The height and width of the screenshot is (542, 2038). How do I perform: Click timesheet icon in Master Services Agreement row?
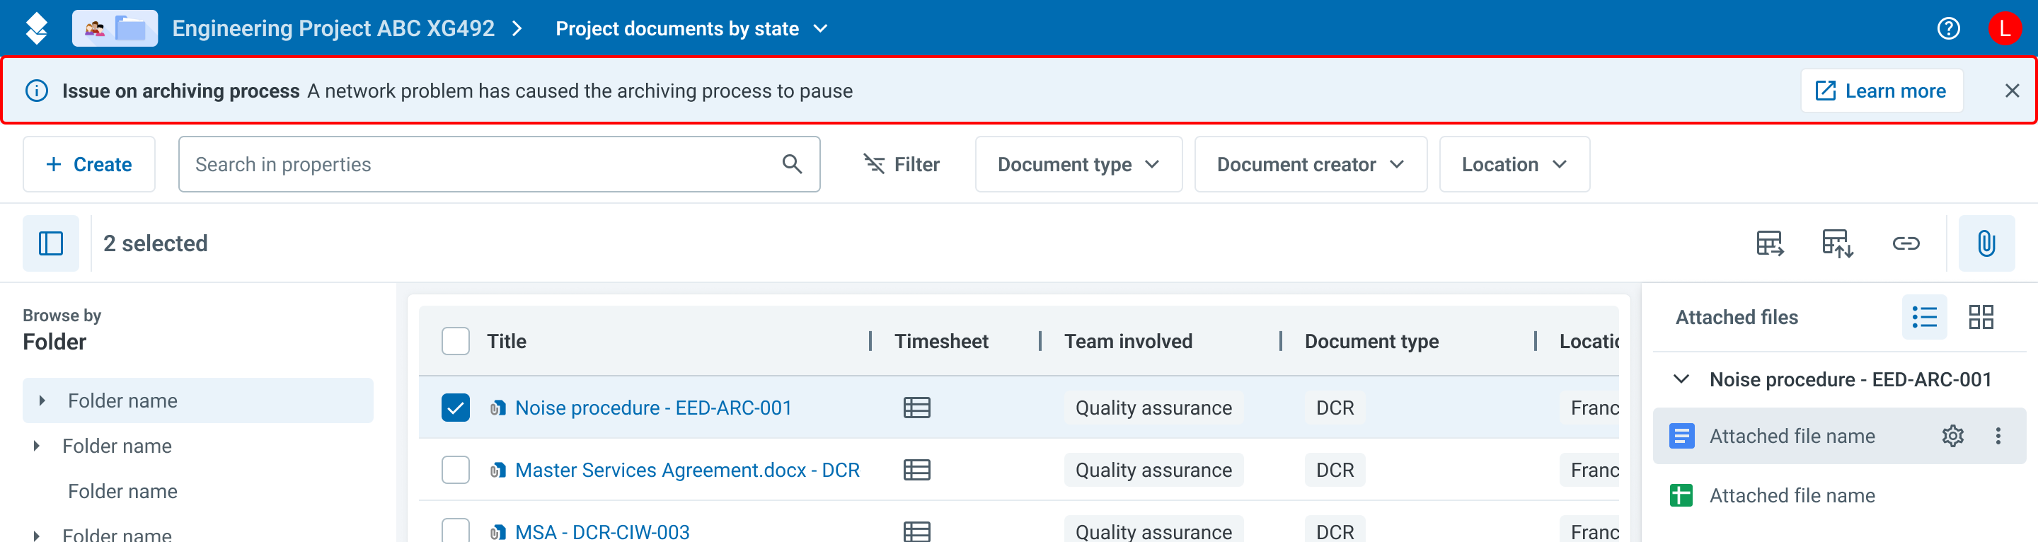click(x=916, y=471)
